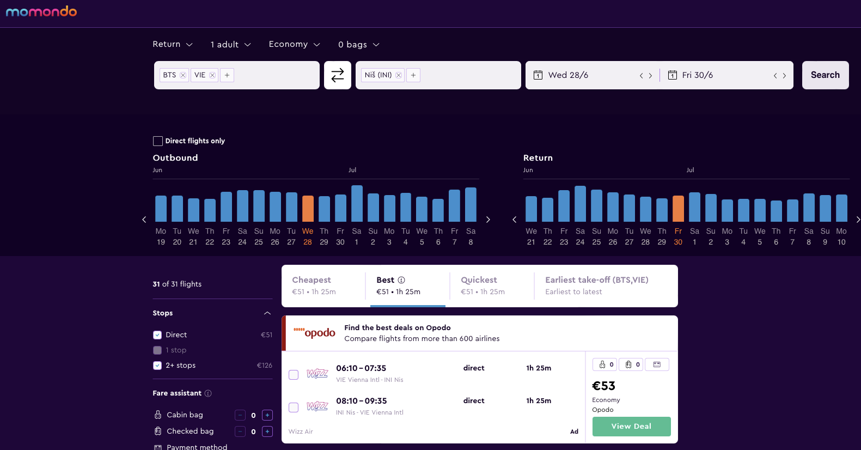This screenshot has width=861, height=450.
Task: Open Best sort info icon
Action: coord(401,280)
